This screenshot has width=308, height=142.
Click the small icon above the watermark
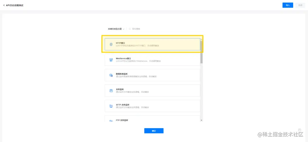tap(299, 130)
